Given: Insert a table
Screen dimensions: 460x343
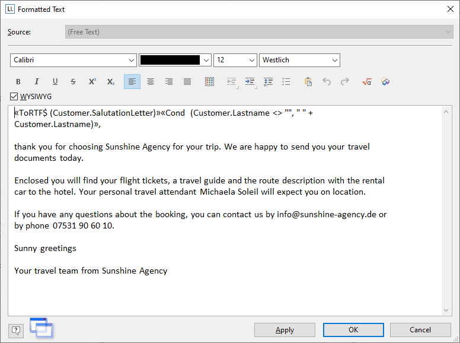Looking at the screenshot, I should pos(209,82).
